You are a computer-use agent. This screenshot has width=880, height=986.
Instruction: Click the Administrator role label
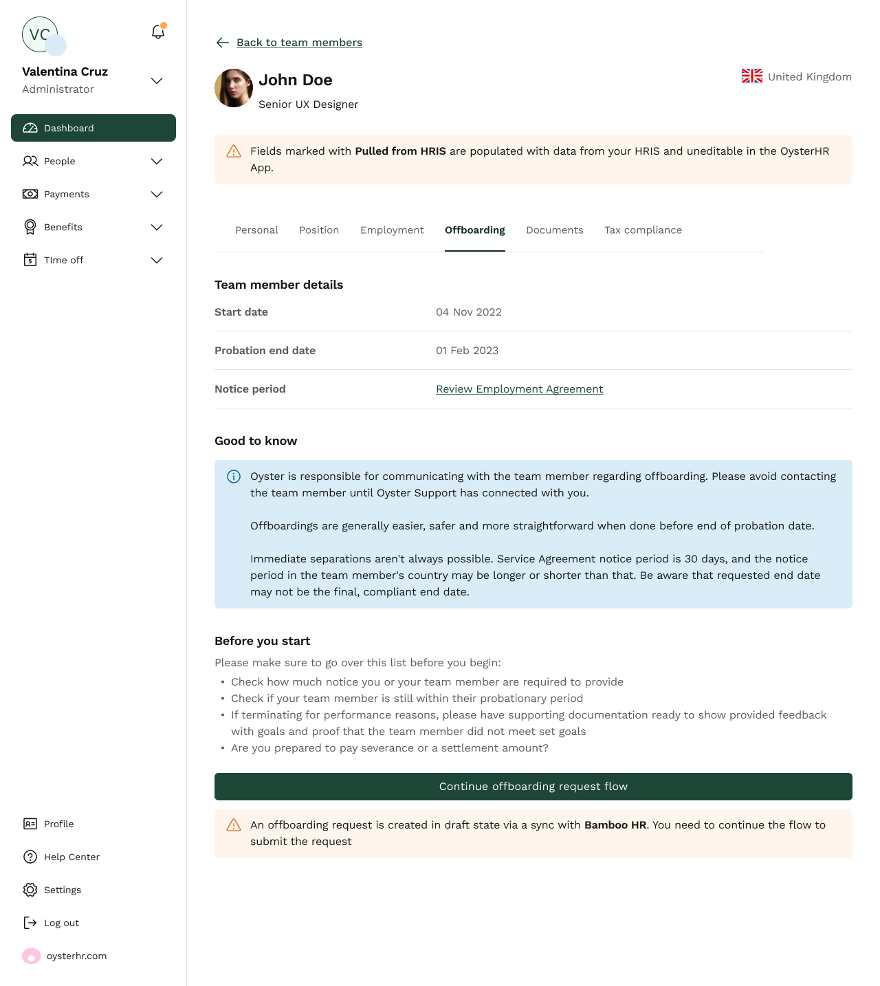(x=58, y=89)
